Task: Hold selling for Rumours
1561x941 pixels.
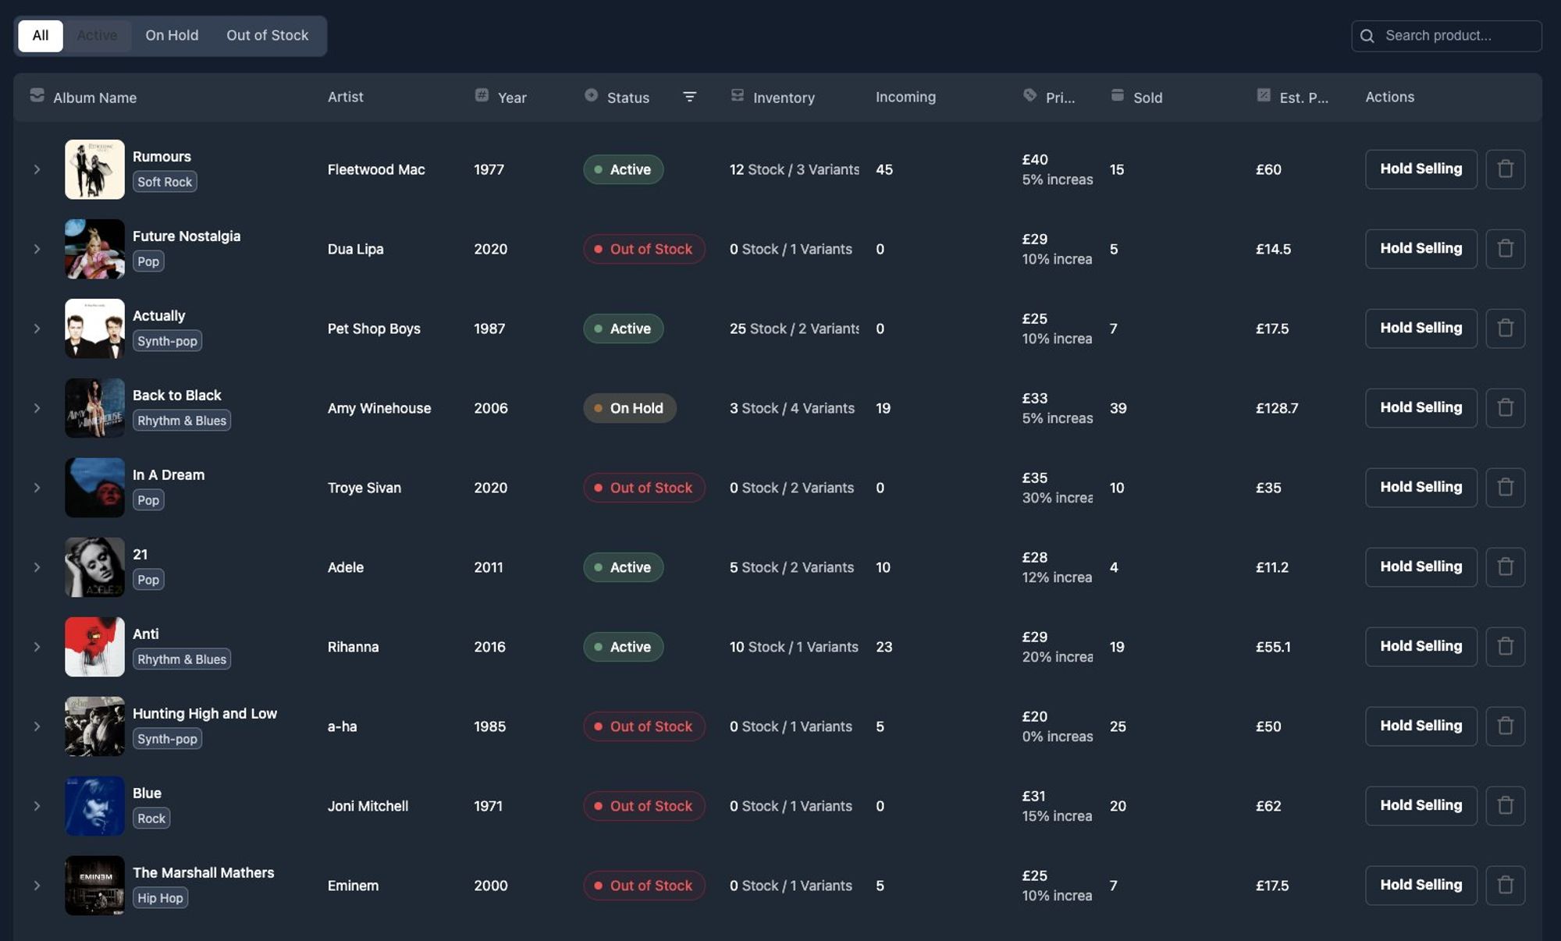Action: click(x=1421, y=169)
